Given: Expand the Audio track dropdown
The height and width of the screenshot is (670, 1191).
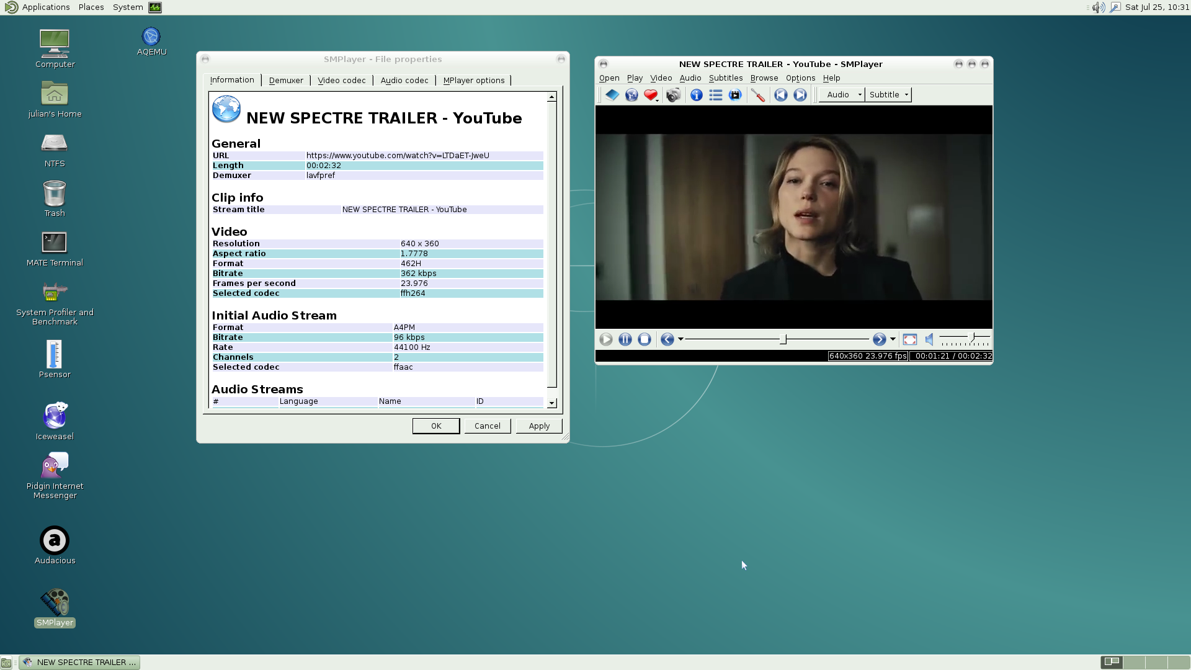Looking at the screenshot, I should 860,95.
